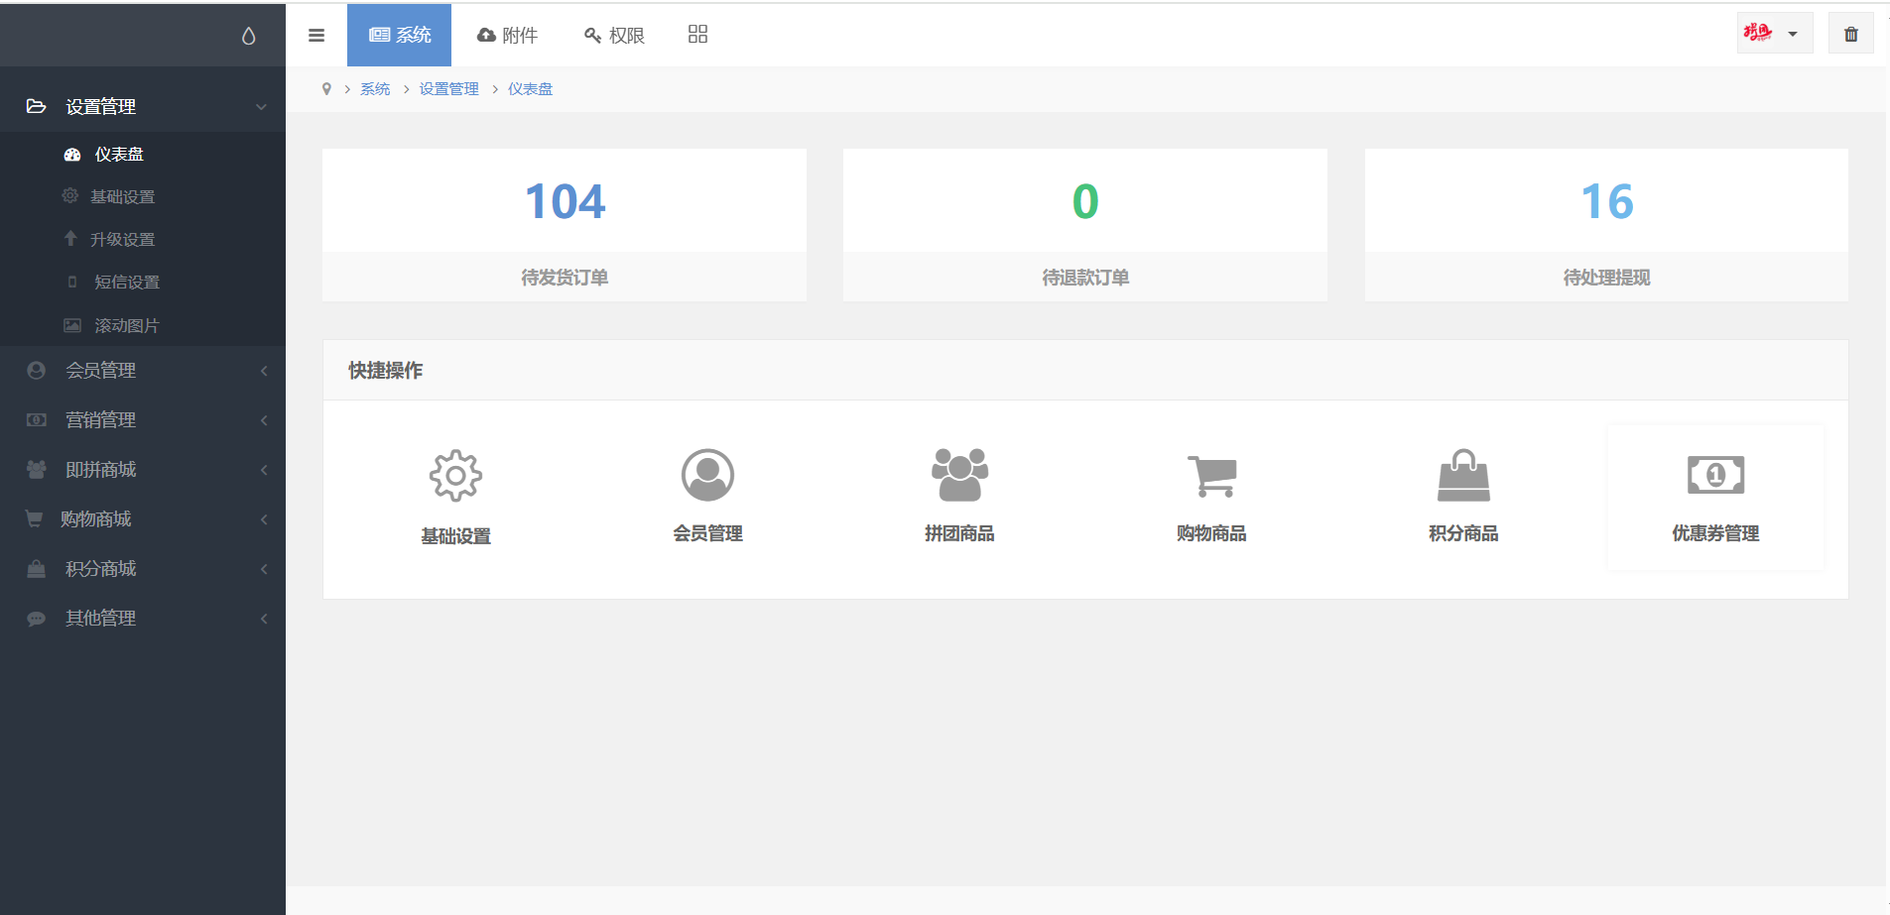Image resolution: width=1890 pixels, height=915 pixels.
Task: Click the trash can icon at top right
Action: (x=1850, y=35)
